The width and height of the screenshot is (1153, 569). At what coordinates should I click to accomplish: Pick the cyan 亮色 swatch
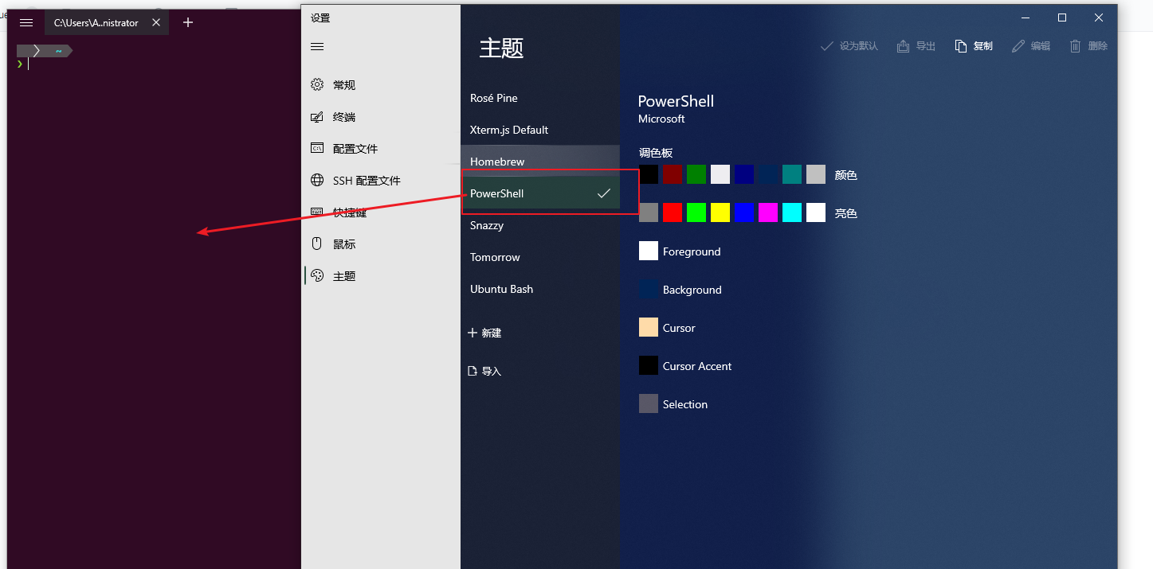[x=792, y=212]
